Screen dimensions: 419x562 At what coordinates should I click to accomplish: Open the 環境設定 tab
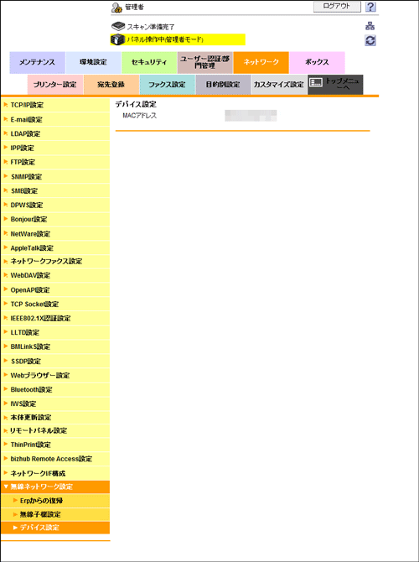[94, 62]
